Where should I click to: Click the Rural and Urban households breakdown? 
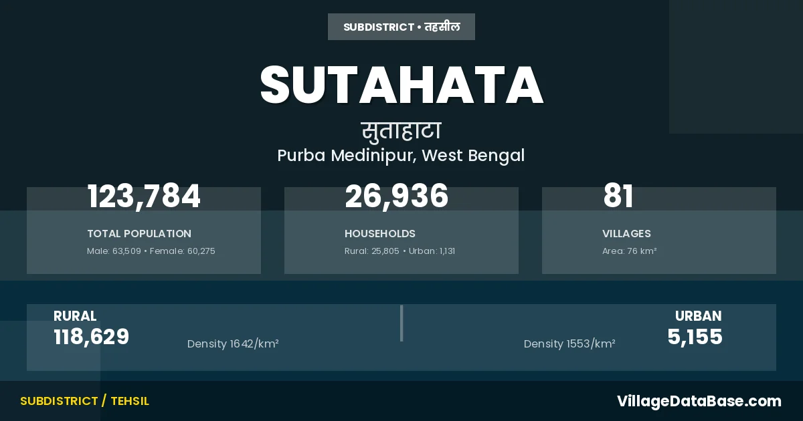(399, 251)
